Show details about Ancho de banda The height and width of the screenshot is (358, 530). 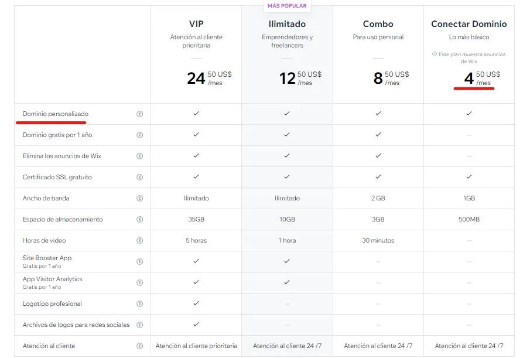(139, 198)
